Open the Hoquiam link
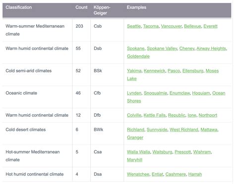Image resolution: width=235 pixels, height=184 pixels. tap(201, 93)
